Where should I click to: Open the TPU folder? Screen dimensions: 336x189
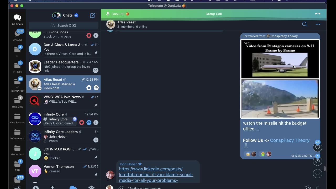pos(17,166)
